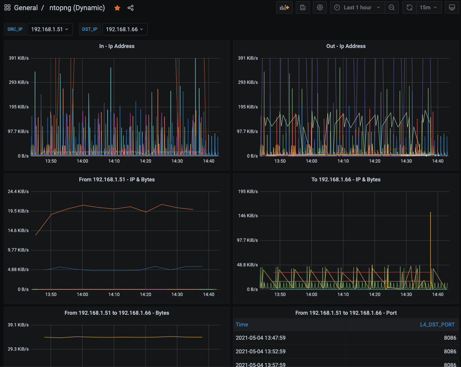Viewport: 461px width, 367px height.
Task: Click the ntopng (Dynamic) dashboard title
Action: click(77, 8)
